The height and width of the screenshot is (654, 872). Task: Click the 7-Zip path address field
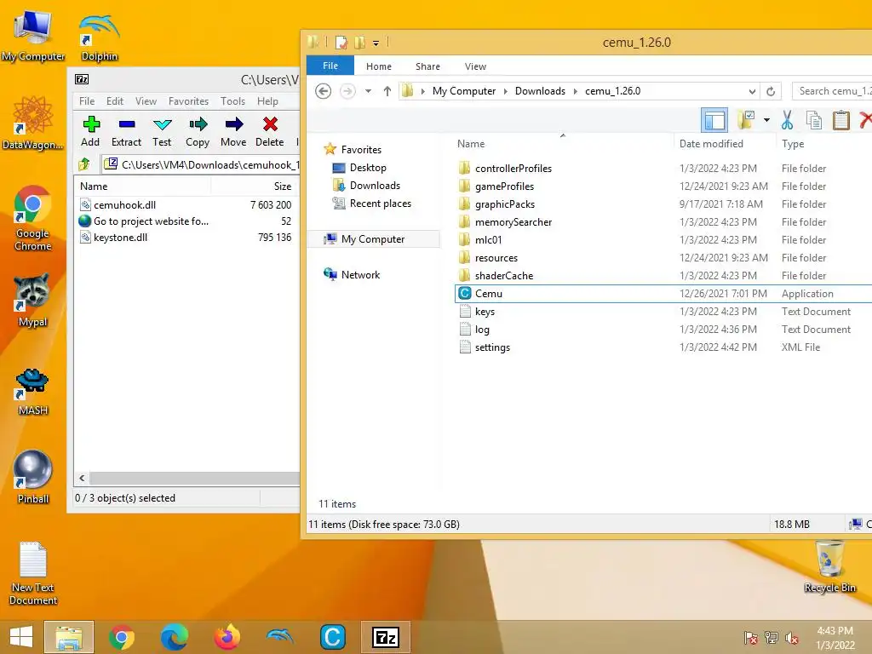201,164
